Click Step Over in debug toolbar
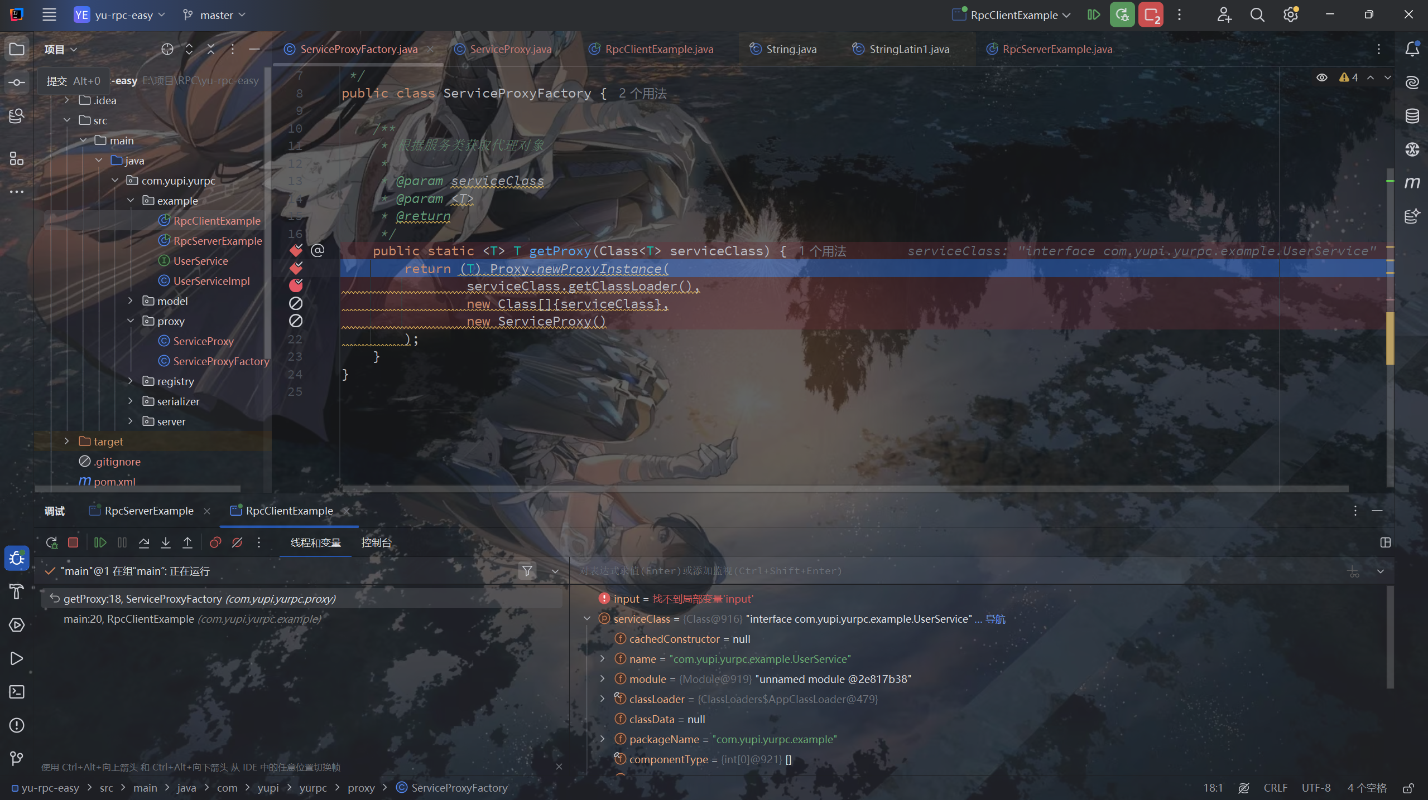The image size is (1428, 800). tap(144, 542)
